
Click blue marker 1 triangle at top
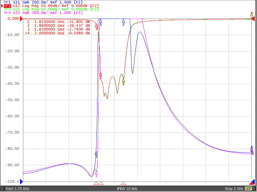(101, 21)
